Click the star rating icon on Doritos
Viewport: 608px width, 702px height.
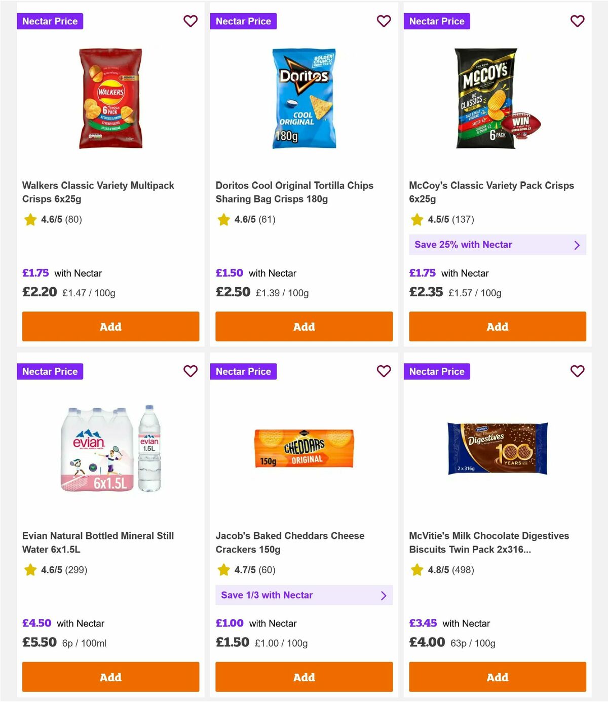click(x=223, y=220)
